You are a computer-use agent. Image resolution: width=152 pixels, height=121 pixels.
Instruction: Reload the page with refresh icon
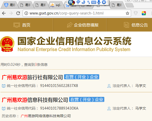[x=18, y=13]
